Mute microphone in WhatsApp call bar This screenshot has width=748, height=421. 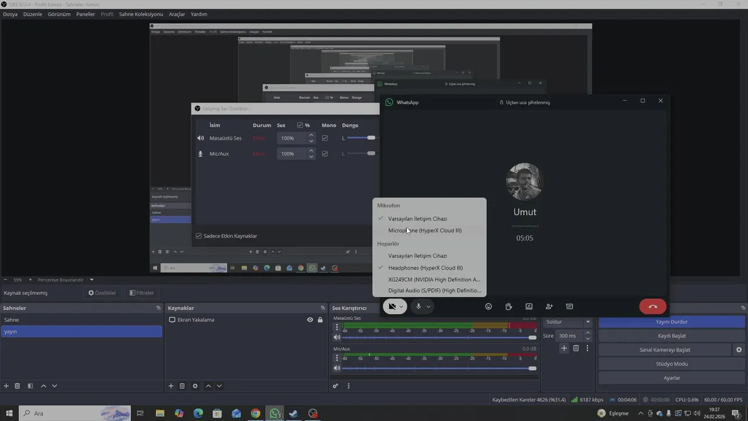click(x=418, y=306)
